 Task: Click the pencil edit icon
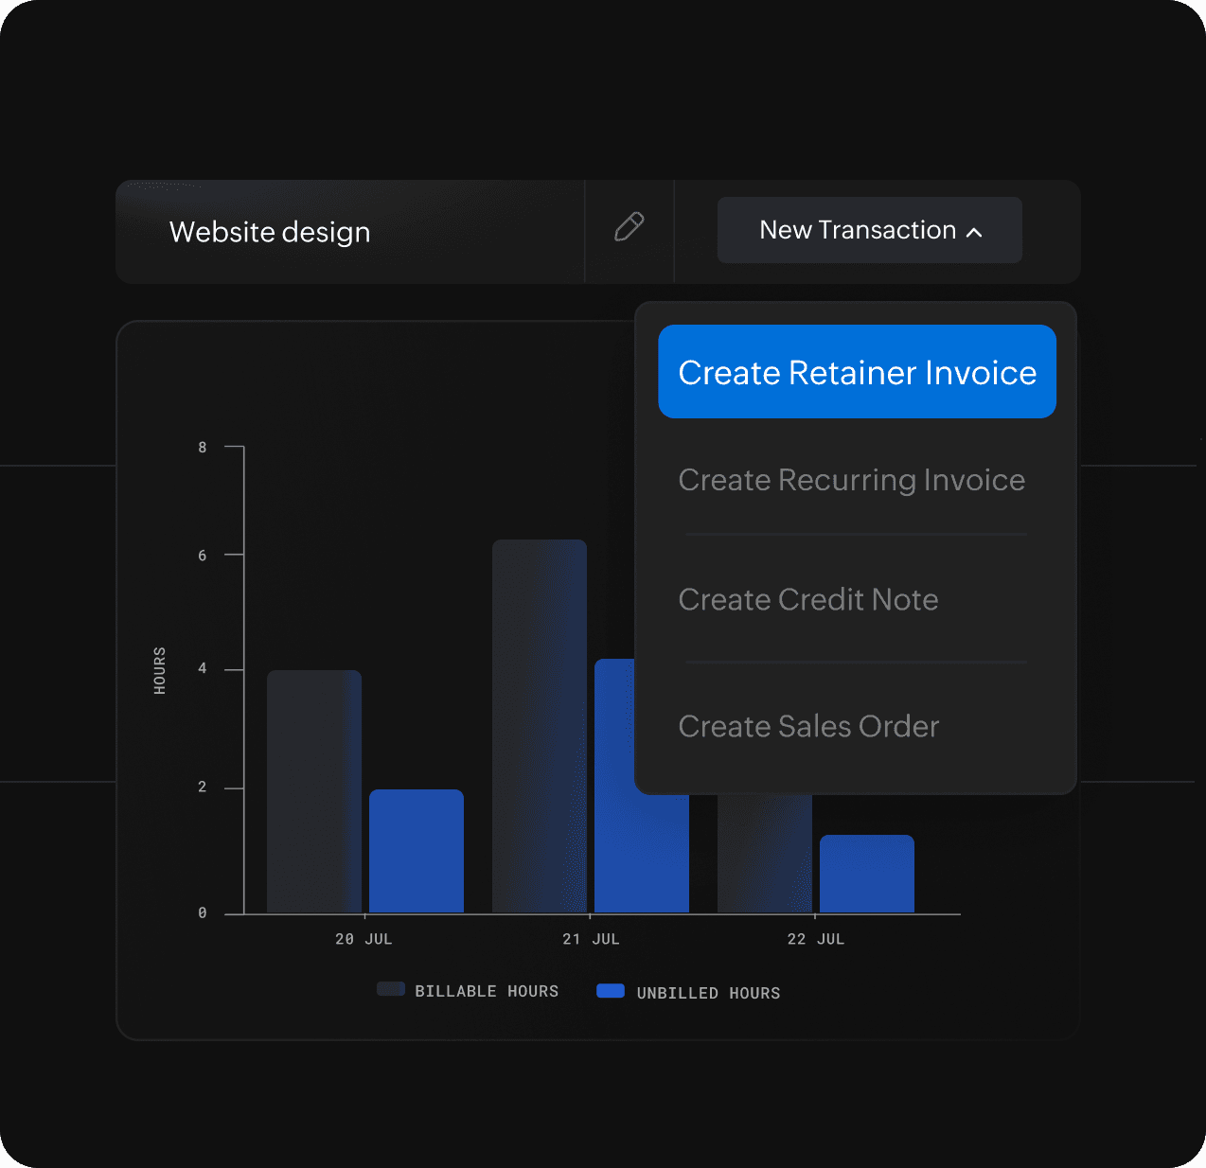pyautogui.click(x=630, y=227)
